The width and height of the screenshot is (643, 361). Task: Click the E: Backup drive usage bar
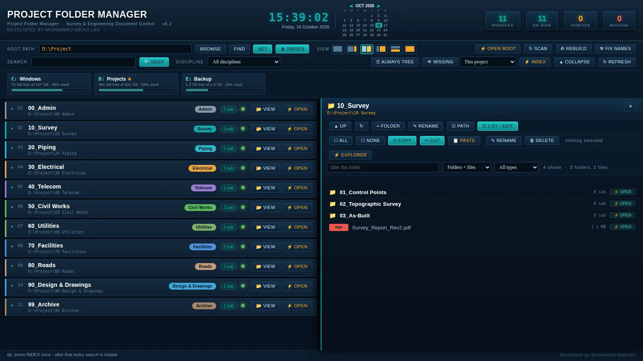coord(223,90)
